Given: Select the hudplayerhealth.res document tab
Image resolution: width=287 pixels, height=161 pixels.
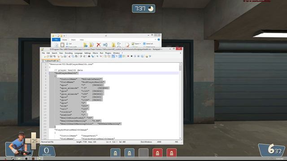Looking at the screenshot, I should point(51,61).
